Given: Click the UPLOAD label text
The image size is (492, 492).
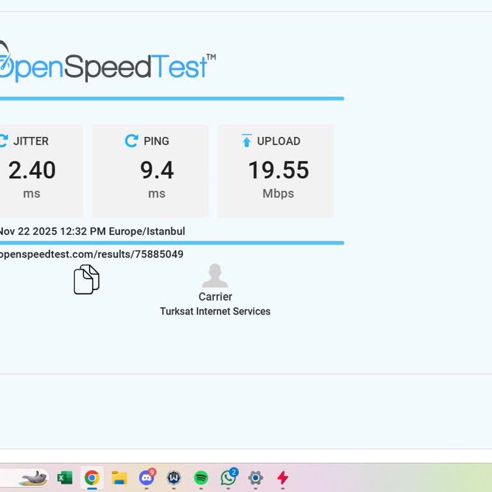Looking at the screenshot, I should point(279,141).
